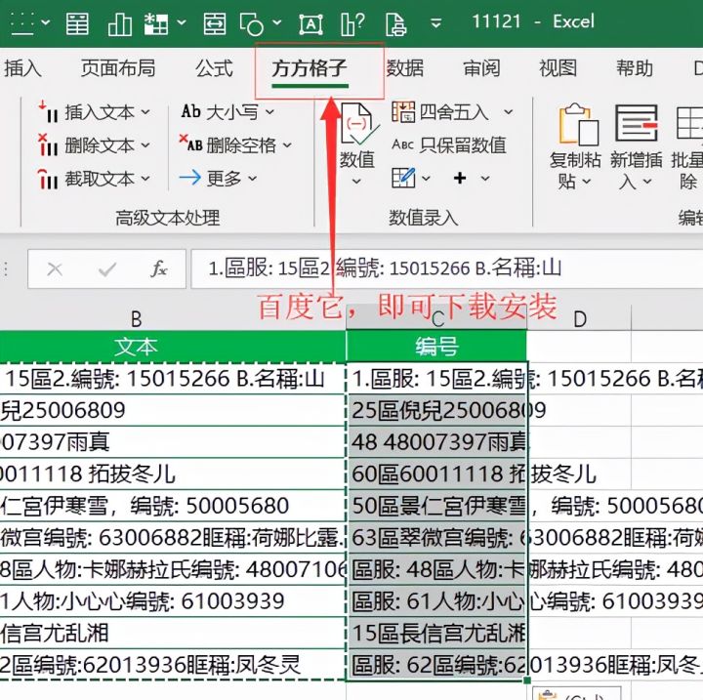
Task: Click the chart help icon with question mark
Action: tap(351, 23)
